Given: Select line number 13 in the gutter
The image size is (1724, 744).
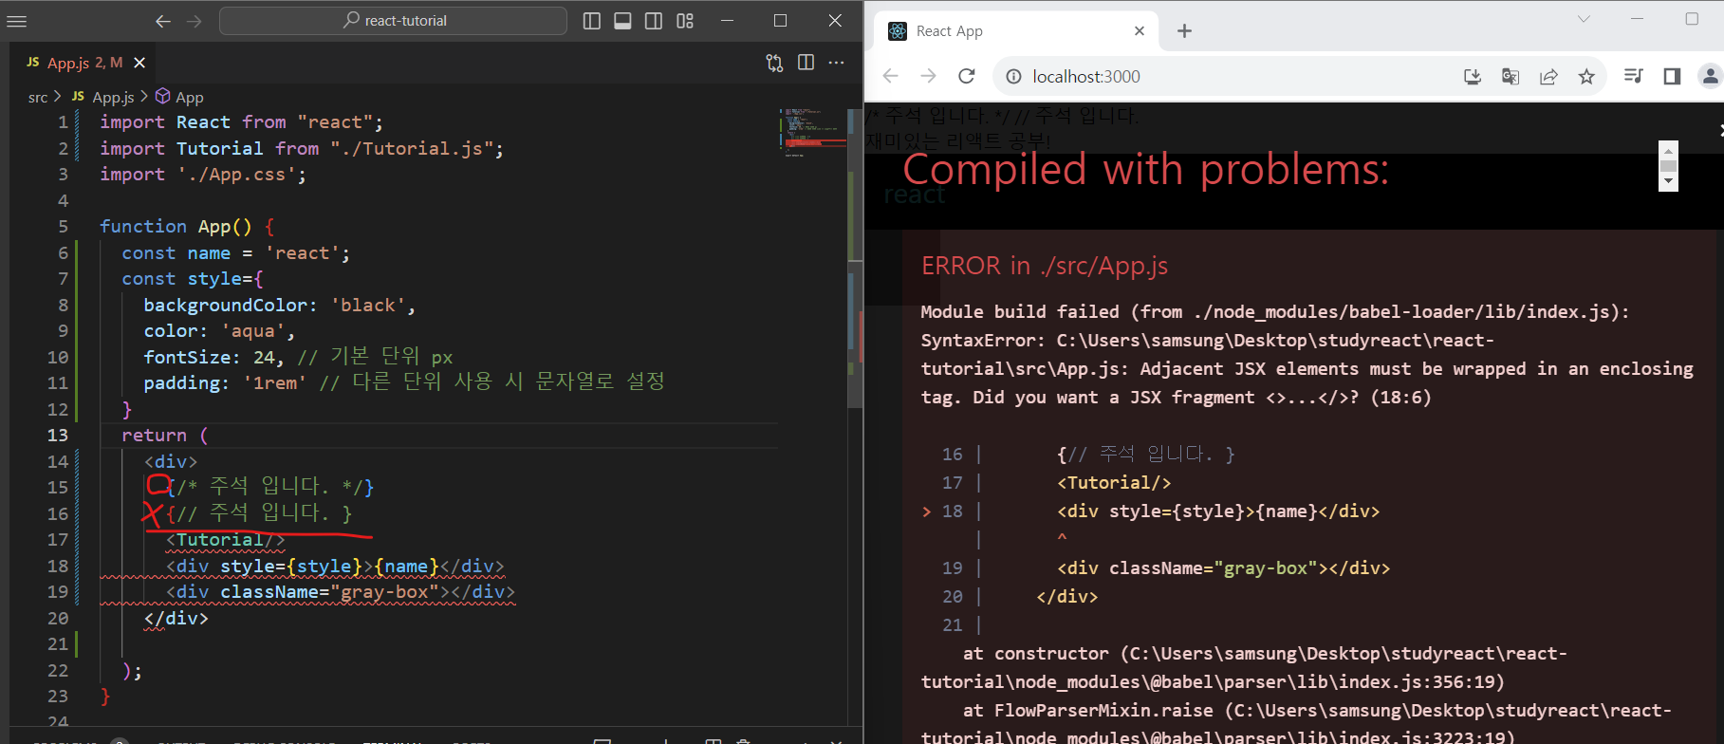Looking at the screenshot, I should click(58, 435).
